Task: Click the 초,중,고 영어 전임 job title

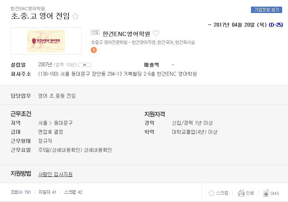Action: (40, 16)
